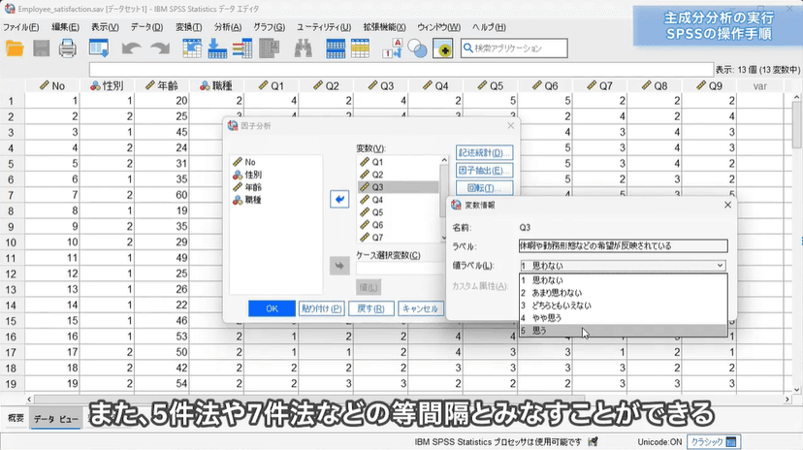This screenshot has height=450, width=803.
Task: Open the Recall recent dialogs icon
Action: (99, 48)
